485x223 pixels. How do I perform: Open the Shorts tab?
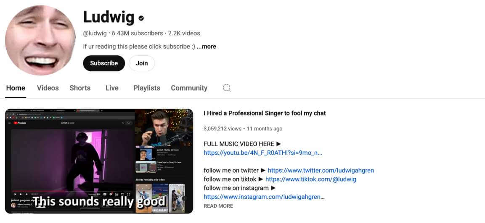pyautogui.click(x=80, y=88)
